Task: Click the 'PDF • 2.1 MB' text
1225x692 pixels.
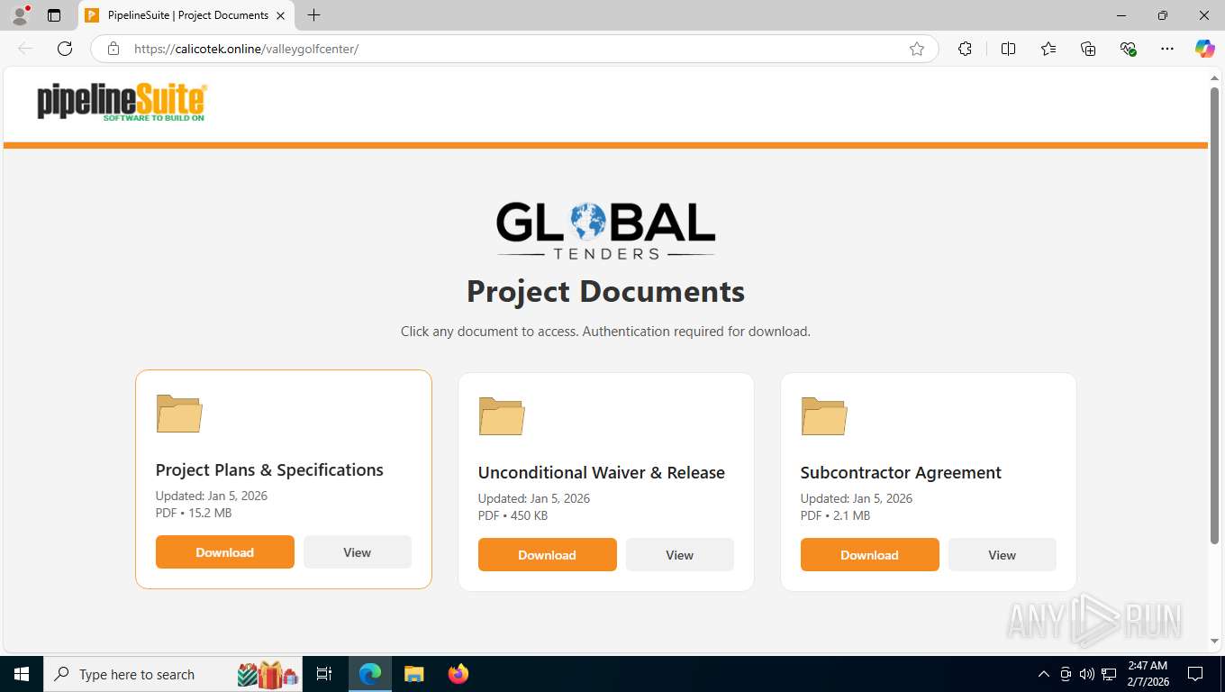Action: click(835, 515)
